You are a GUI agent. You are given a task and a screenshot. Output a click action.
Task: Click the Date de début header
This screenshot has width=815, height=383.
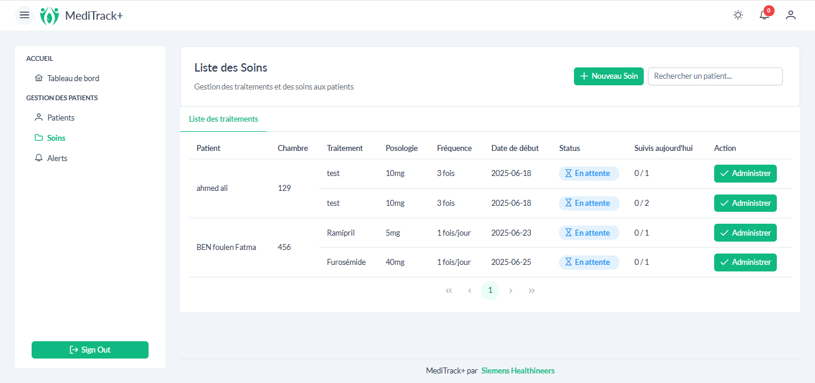point(515,148)
